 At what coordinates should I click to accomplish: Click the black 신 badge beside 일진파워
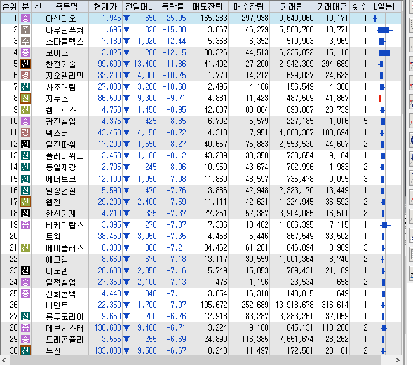click(25, 144)
